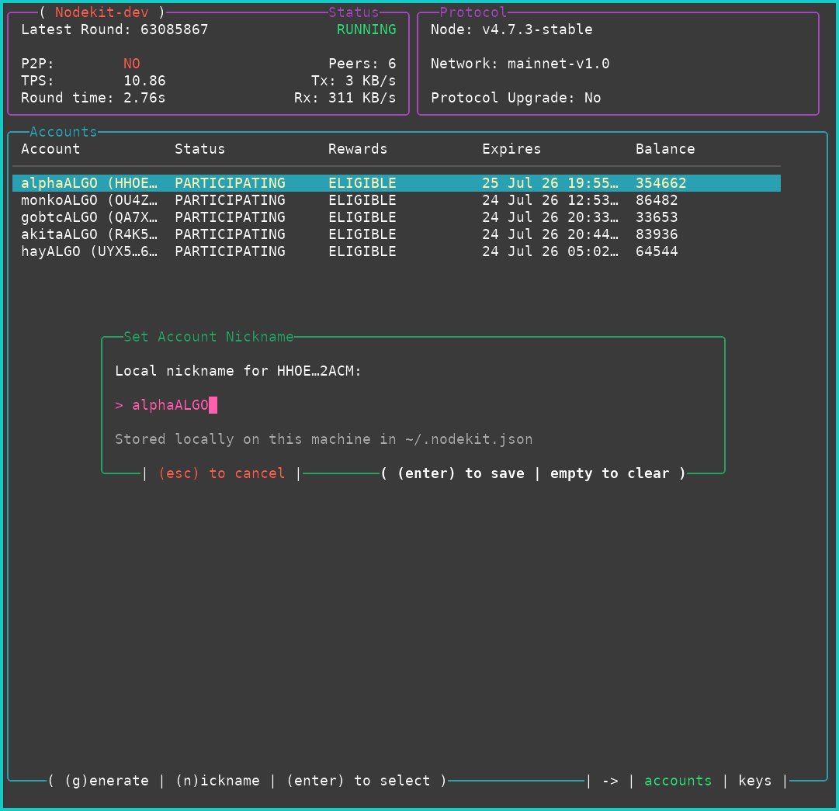This screenshot has width=839, height=811.
Task: Click the RUNNING status indicator
Action: coord(366,29)
